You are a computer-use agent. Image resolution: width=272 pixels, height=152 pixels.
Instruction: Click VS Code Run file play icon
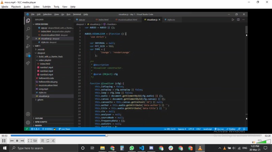coord(233,20)
